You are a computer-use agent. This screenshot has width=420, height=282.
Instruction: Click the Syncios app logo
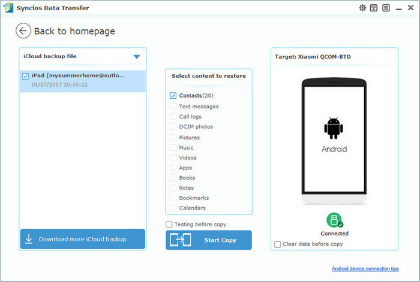(x=8, y=8)
